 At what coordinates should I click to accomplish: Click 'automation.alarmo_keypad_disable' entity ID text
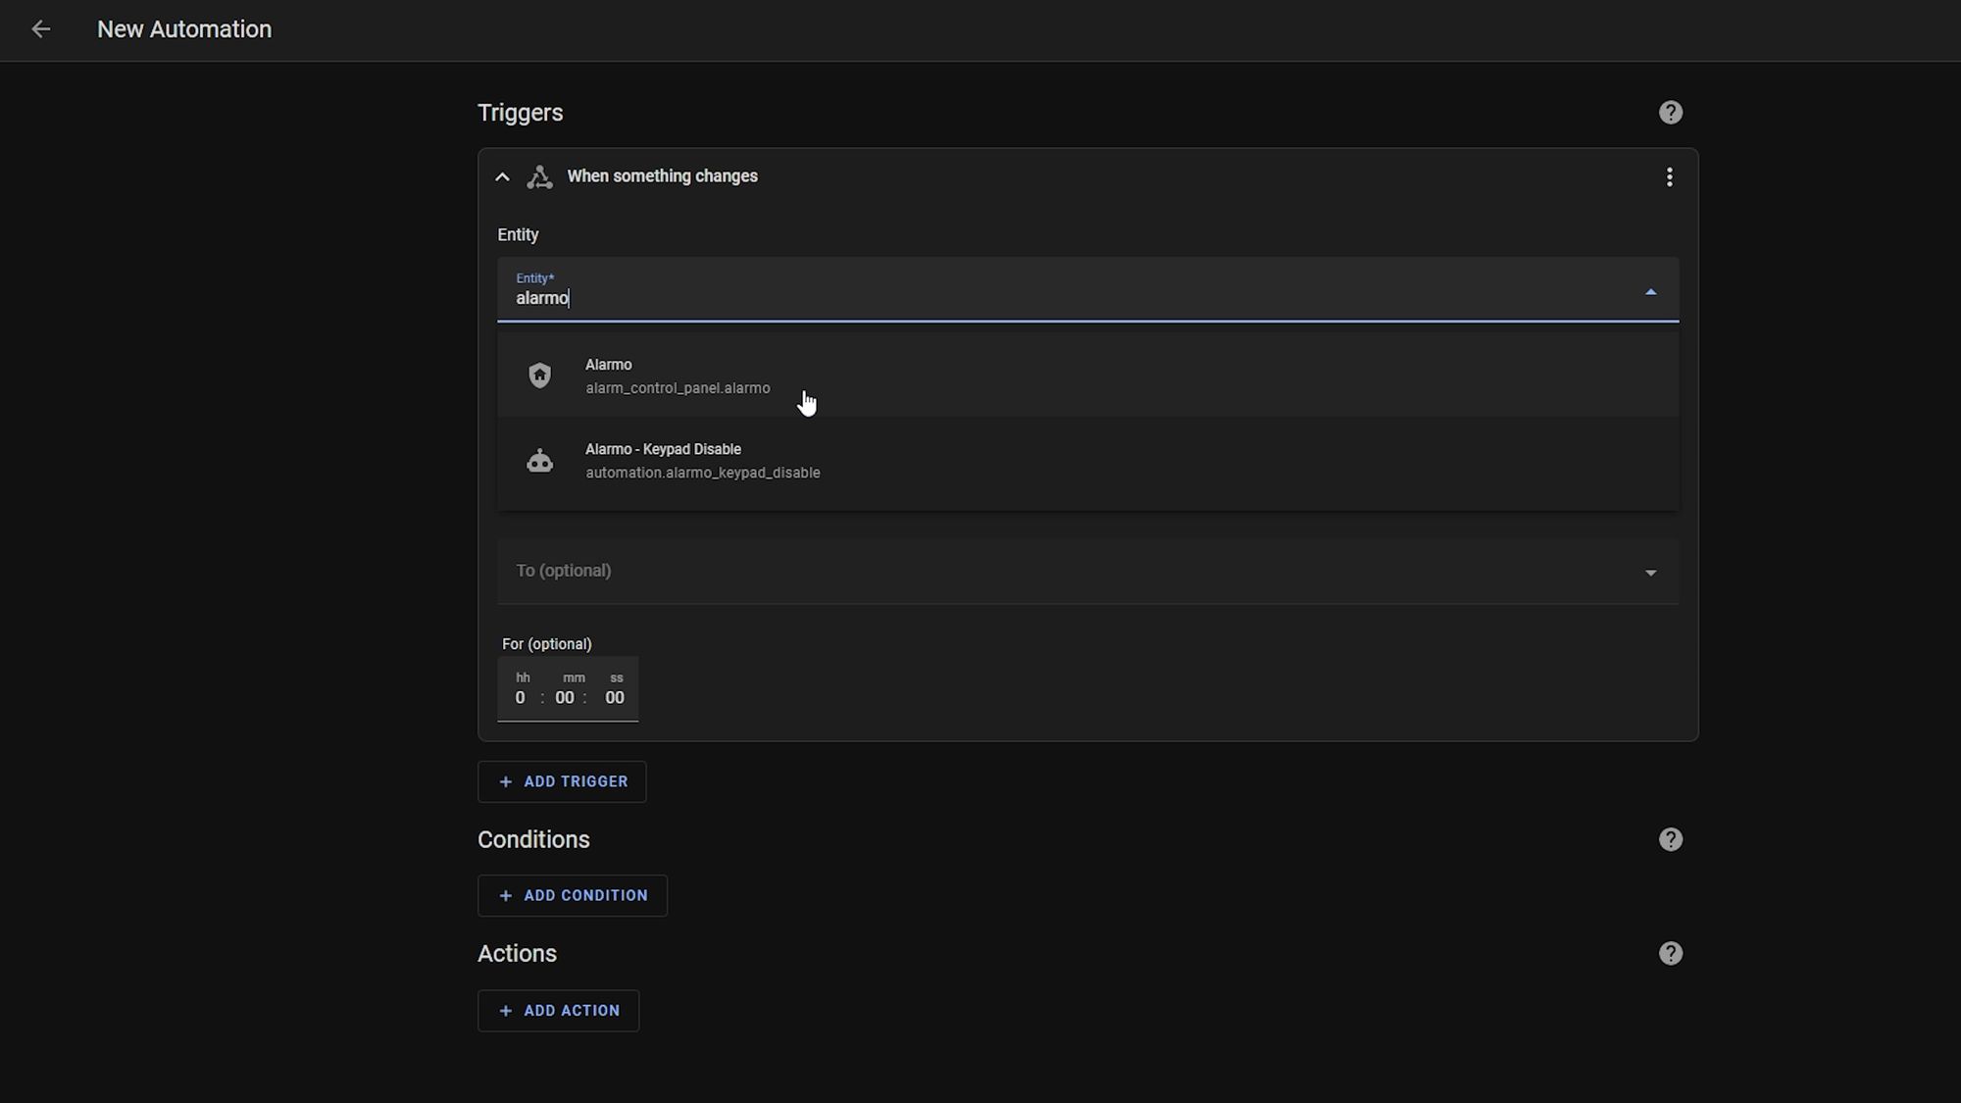pyautogui.click(x=703, y=473)
